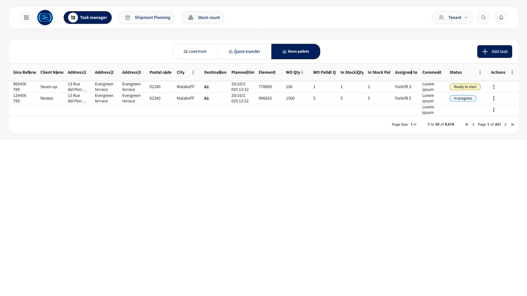527x296 pixels.
Task: Go to the next page
Action: tap(506, 125)
